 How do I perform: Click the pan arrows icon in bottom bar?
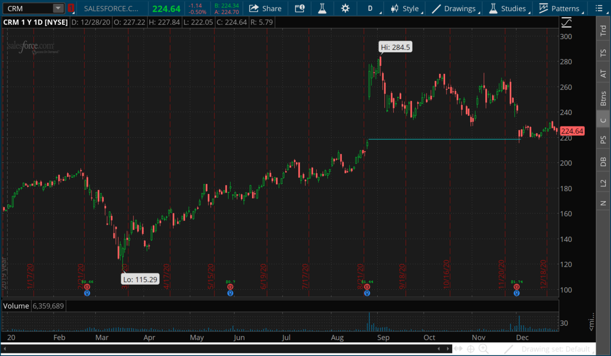coord(459,349)
